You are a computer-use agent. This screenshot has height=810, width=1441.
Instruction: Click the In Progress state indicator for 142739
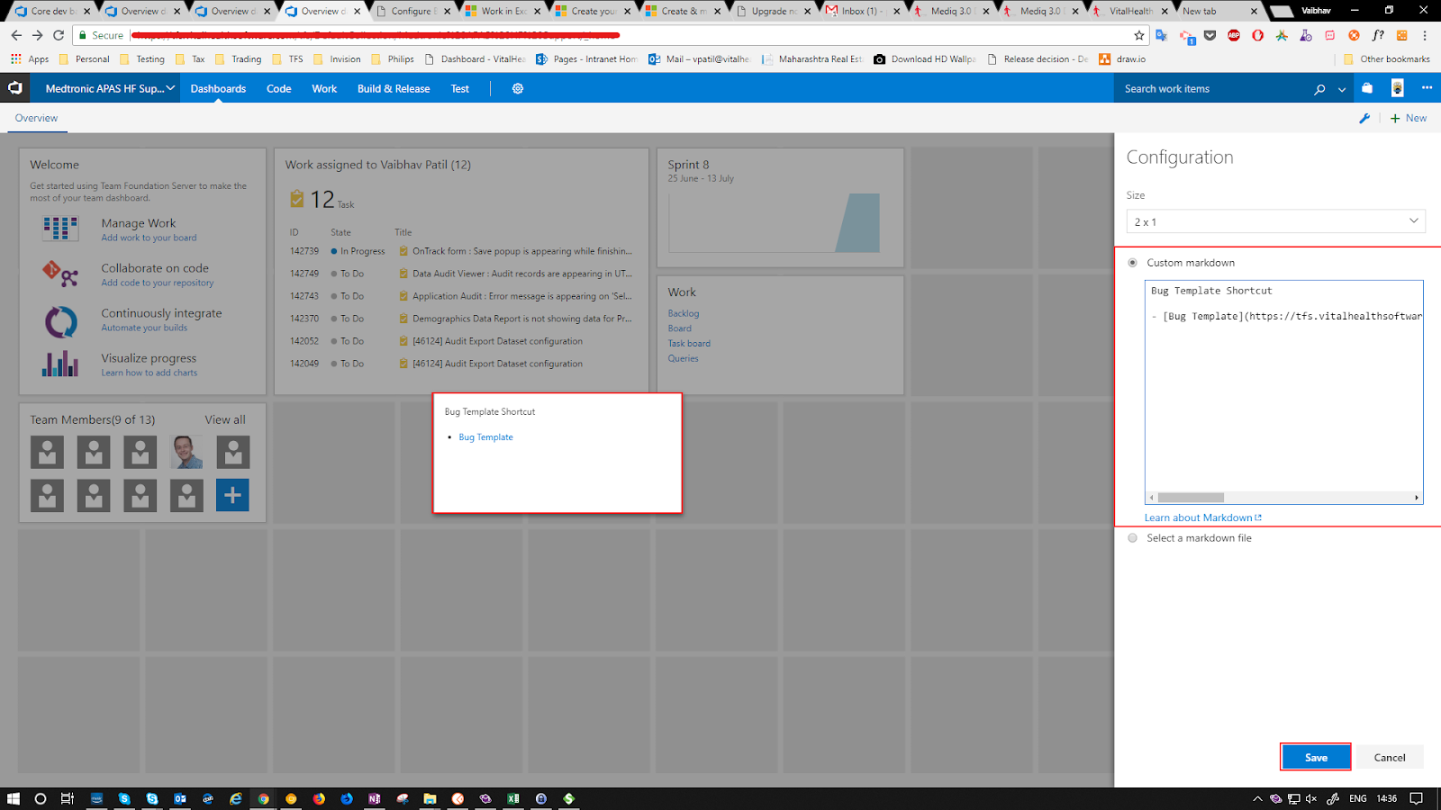[x=334, y=251]
